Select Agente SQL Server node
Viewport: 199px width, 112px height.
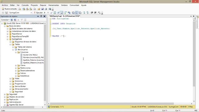click(x=16, y=105)
